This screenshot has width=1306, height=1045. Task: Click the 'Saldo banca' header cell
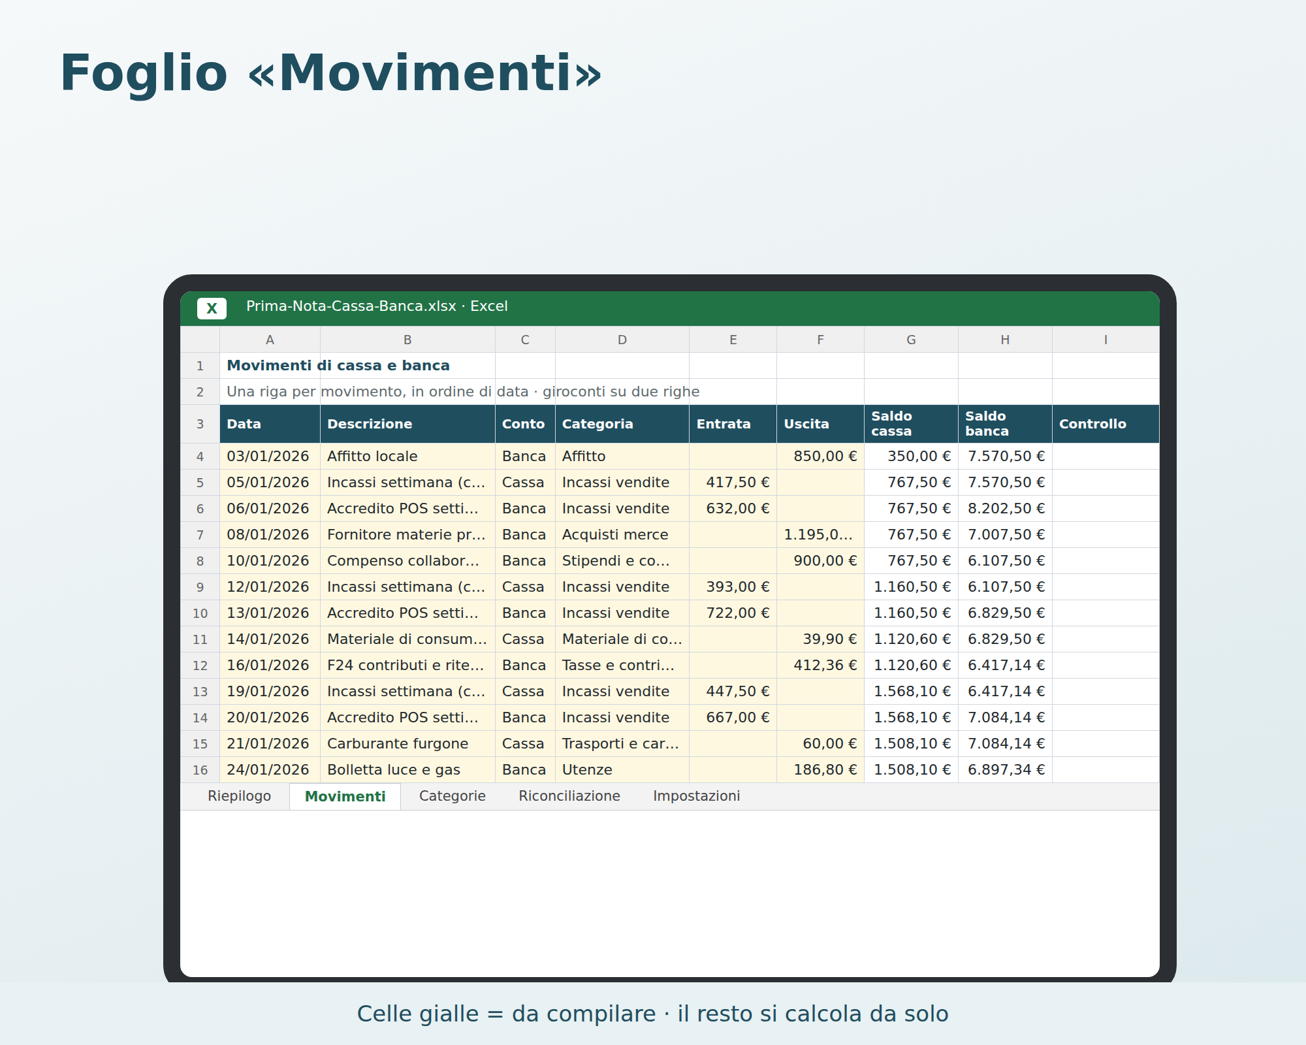[1005, 424]
